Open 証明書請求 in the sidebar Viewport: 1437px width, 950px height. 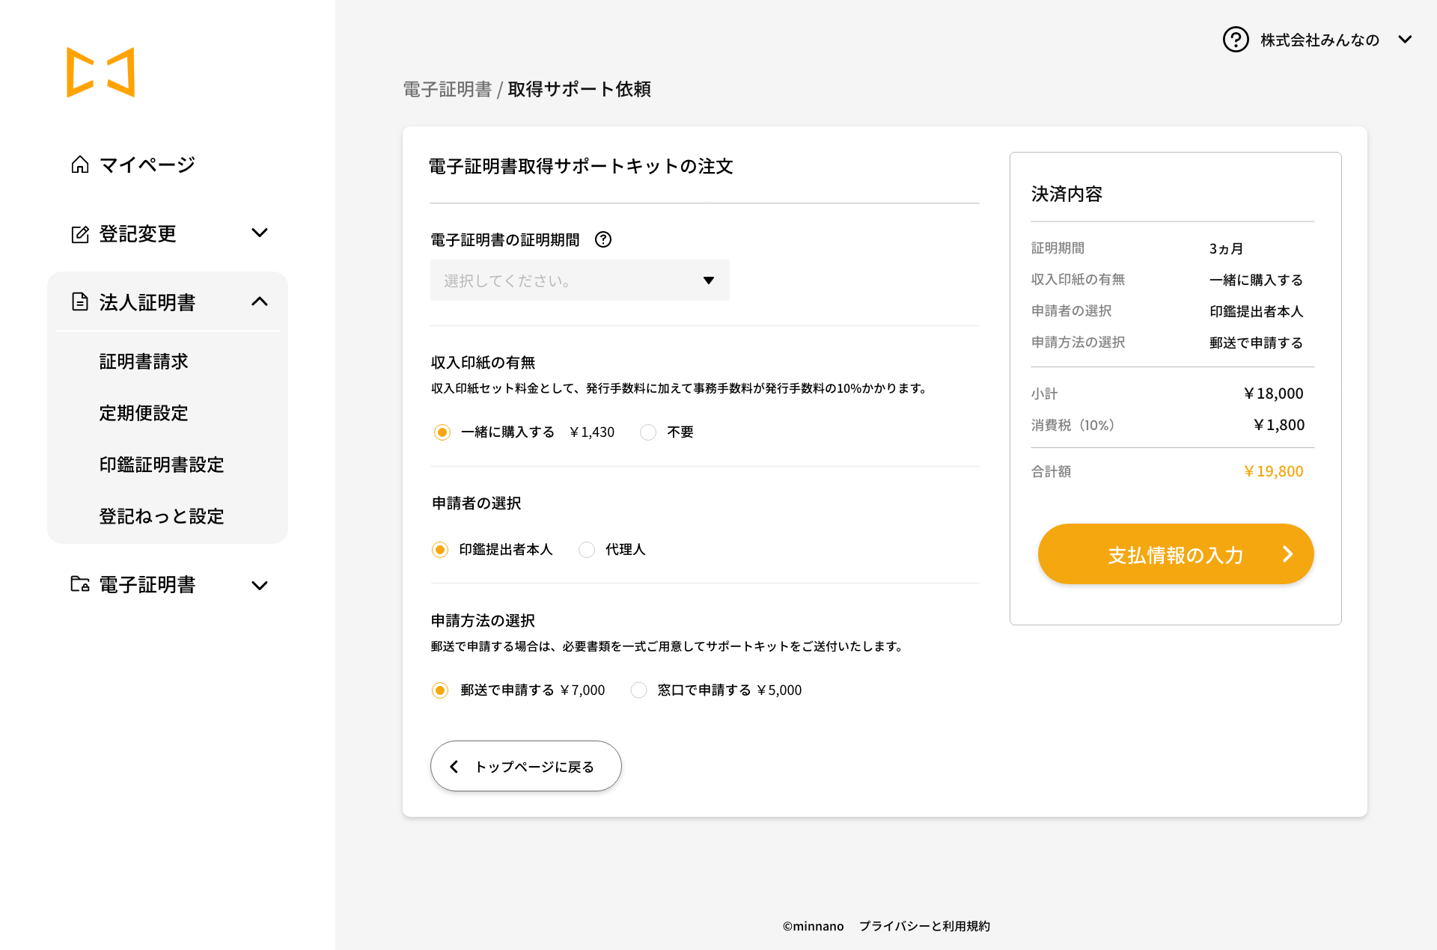144,362
